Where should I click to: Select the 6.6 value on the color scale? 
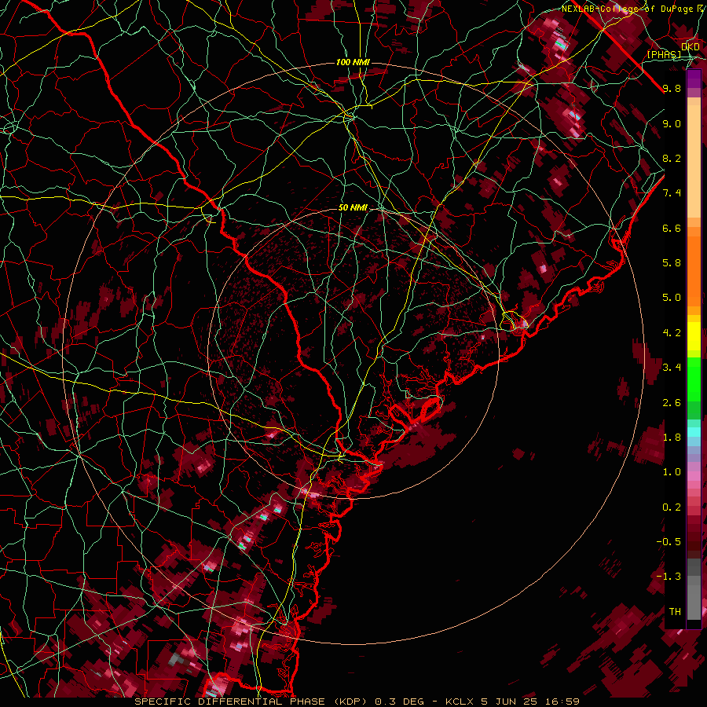click(672, 228)
